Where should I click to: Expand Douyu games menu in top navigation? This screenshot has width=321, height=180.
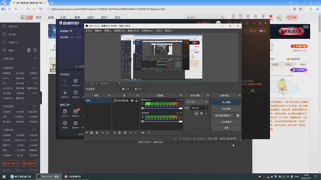(x=104, y=17)
